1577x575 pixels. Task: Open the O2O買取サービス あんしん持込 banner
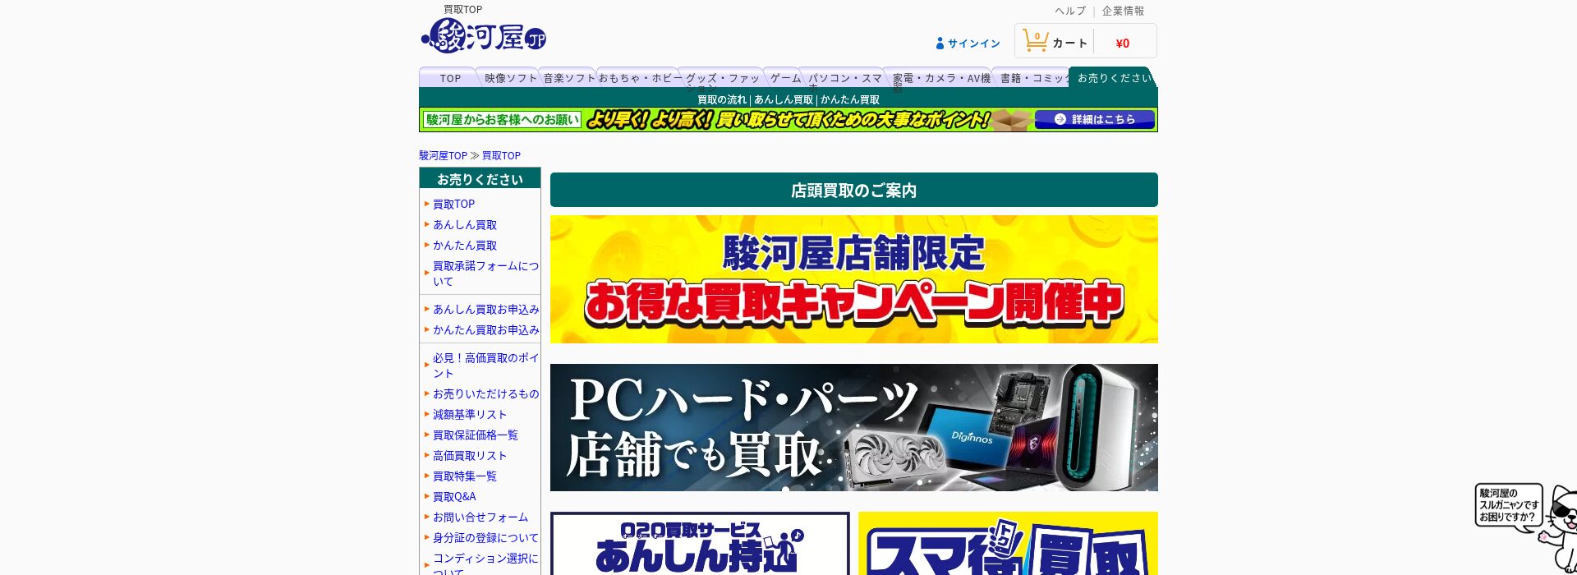(x=700, y=544)
